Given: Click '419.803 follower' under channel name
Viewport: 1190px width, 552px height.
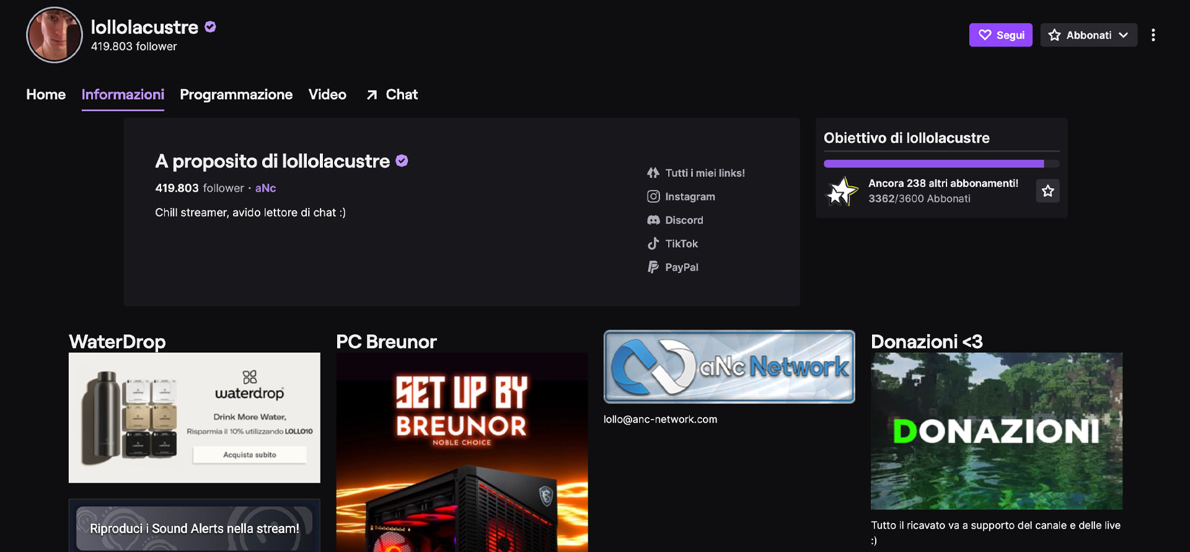Looking at the screenshot, I should pyautogui.click(x=134, y=46).
